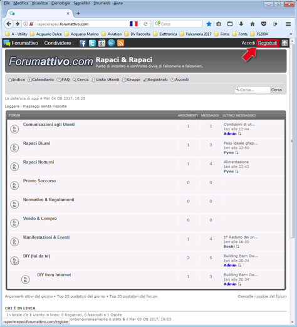Open the Acquario Dolce bookmark folder
297x327 pixels.
click(x=46, y=34)
